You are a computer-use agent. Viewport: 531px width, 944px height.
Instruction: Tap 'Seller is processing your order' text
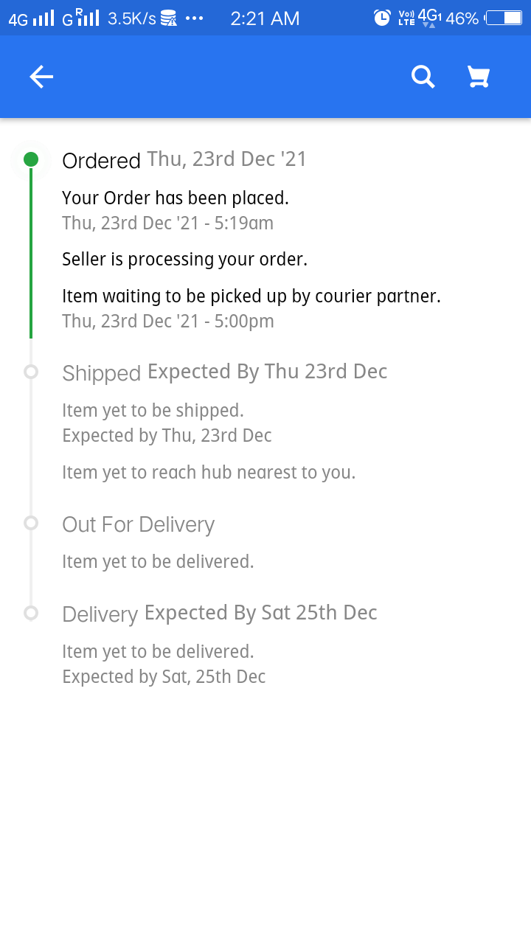click(x=184, y=259)
